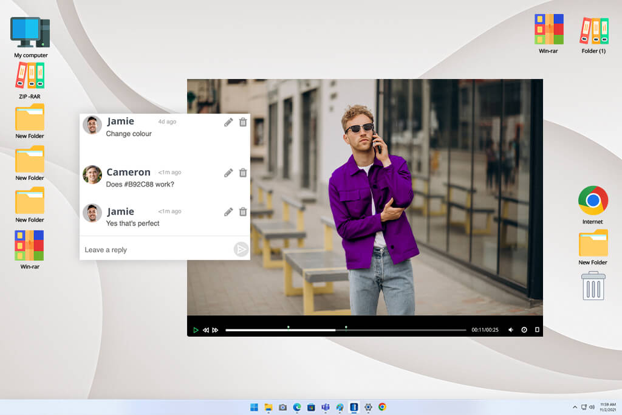Open Settings gear in taskbar
The image size is (622, 415).
[368, 407]
